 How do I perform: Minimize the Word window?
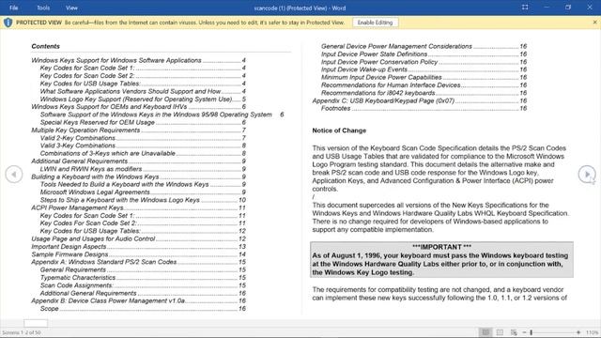point(547,8)
